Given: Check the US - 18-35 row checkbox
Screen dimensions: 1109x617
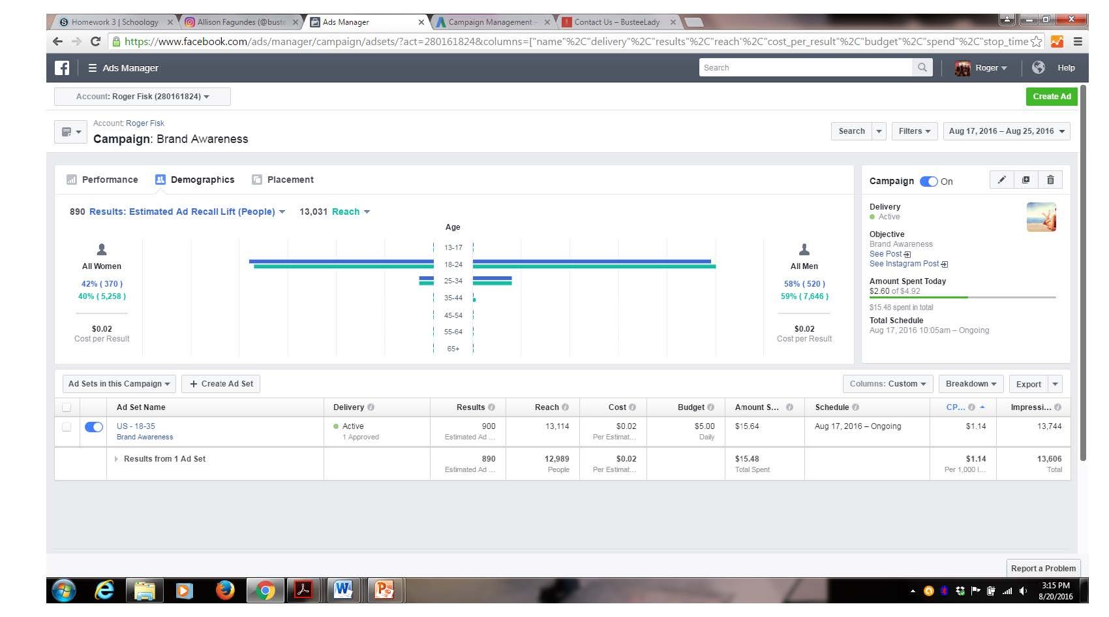Looking at the screenshot, I should pos(67,427).
